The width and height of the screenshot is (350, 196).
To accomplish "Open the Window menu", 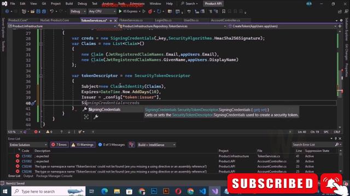I will (x=155, y=4).
